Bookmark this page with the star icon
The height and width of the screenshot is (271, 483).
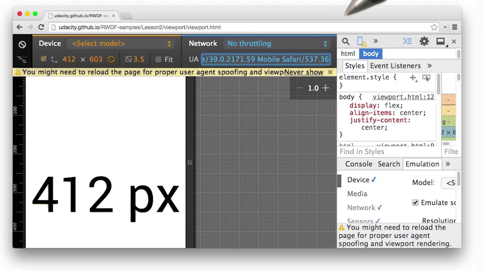point(434,27)
